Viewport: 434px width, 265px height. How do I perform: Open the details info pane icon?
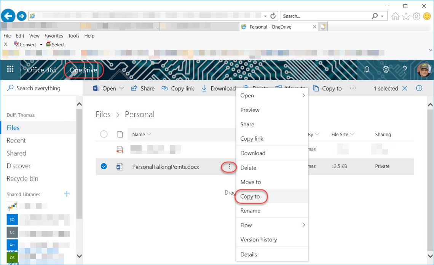(419, 88)
